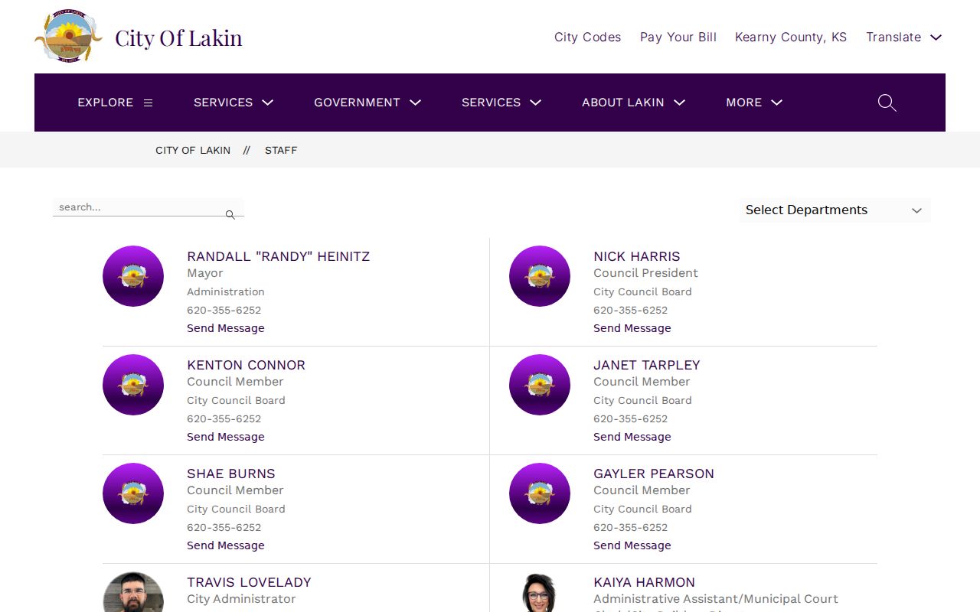Open Randall "Randy" Heinitz name link
The height and width of the screenshot is (612, 980).
[x=279, y=256]
